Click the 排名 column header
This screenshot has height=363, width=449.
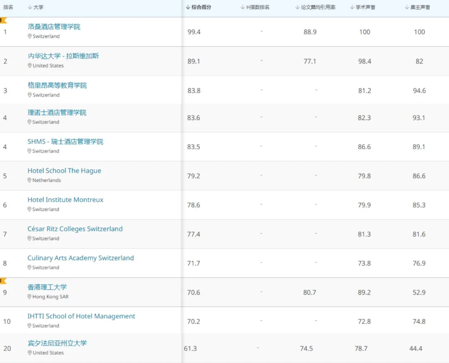[x=8, y=7]
